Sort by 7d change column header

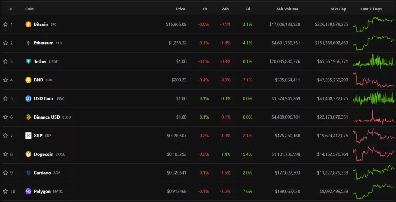[247, 9]
